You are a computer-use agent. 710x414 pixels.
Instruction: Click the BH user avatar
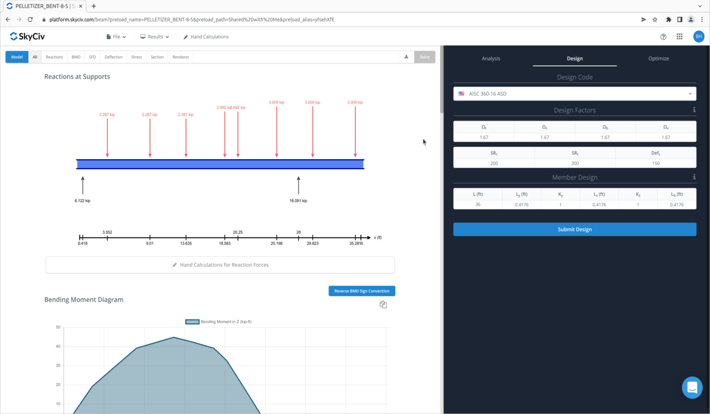pyautogui.click(x=699, y=37)
